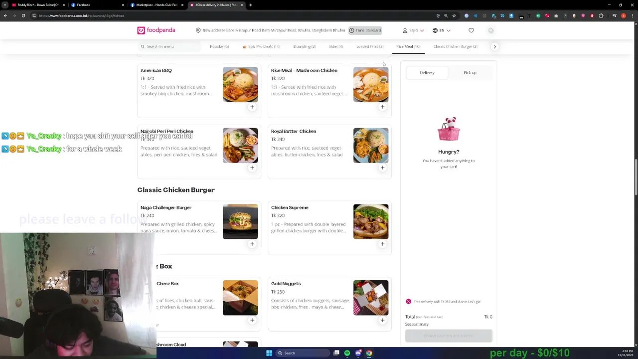Open Spotify from the taskbar
Image resolution: width=638 pixels, height=359 pixels.
coord(347,353)
